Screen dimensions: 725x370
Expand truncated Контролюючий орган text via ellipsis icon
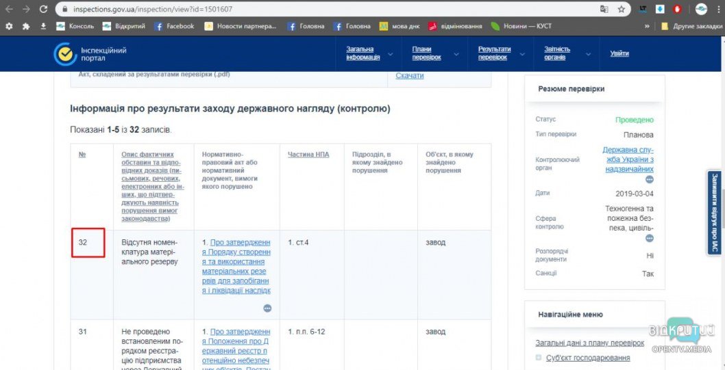[649, 178]
